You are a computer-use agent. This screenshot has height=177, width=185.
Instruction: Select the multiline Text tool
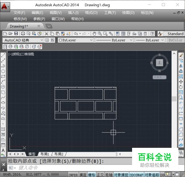pos(3,150)
